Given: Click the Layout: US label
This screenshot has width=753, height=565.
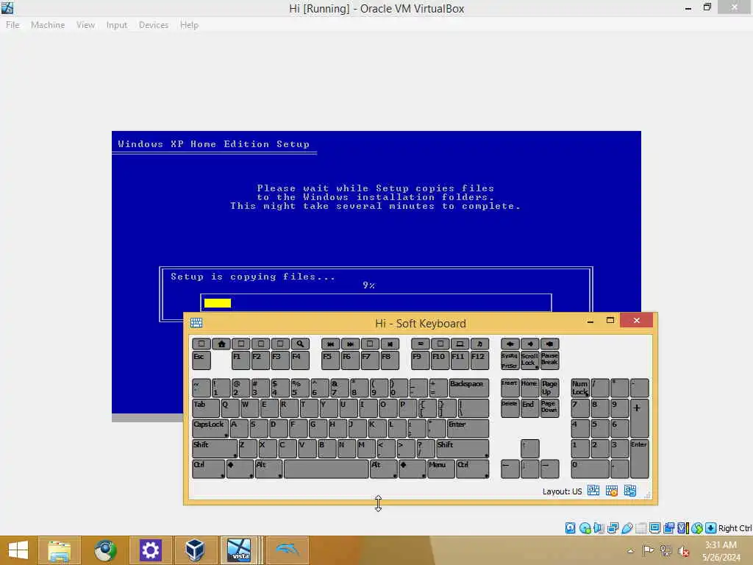Looking at the screenshot, I should point(562,491).
